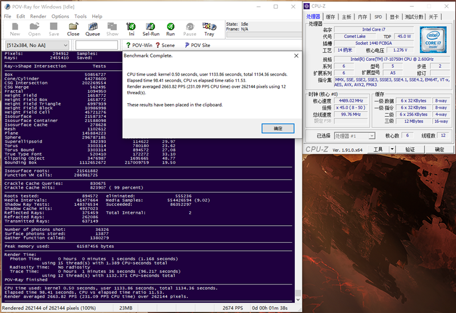Open the render Queue toolbar icon
Image resolution: width=456 pixels, height=313 pixels.
[x=93, y=30]
